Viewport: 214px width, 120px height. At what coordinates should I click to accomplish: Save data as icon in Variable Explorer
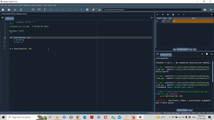(168, 15)
